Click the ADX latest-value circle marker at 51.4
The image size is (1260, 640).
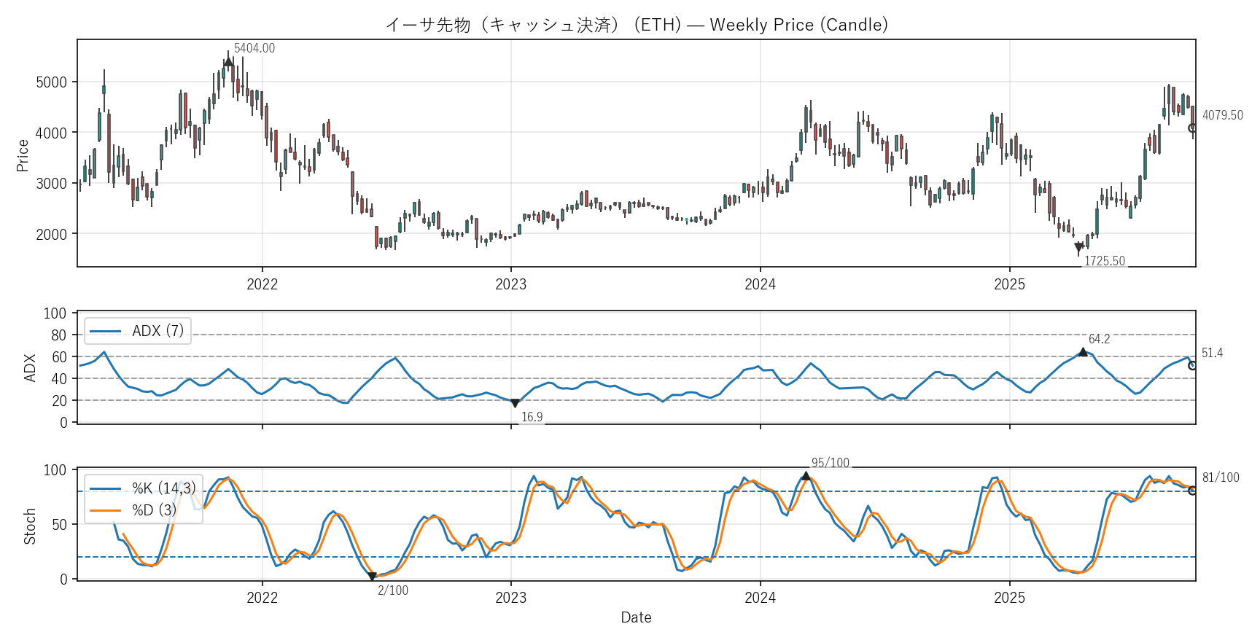coord(1193,366)
